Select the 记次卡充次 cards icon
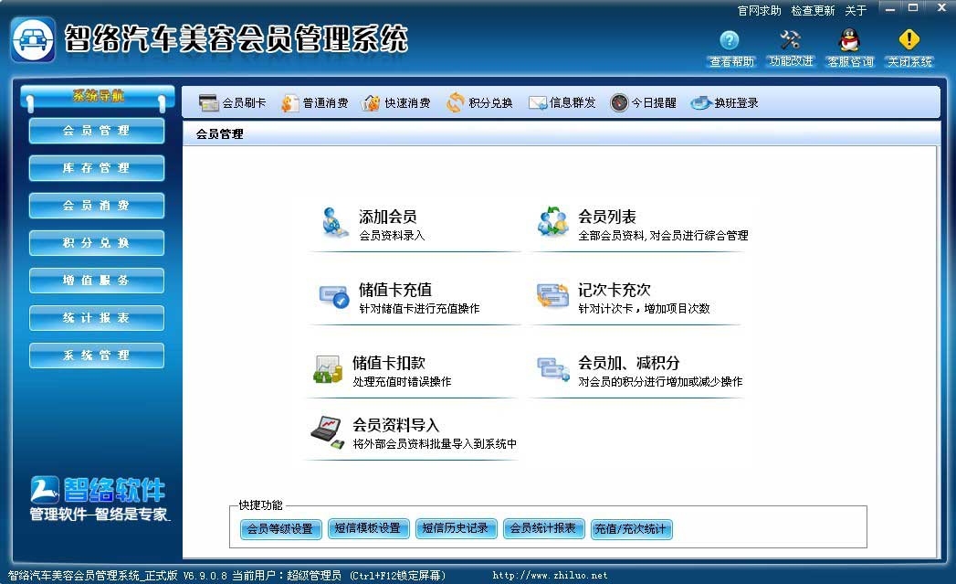The height and width of the screenshot is (584, 956). pyautogui.click(x=553, y=296)
